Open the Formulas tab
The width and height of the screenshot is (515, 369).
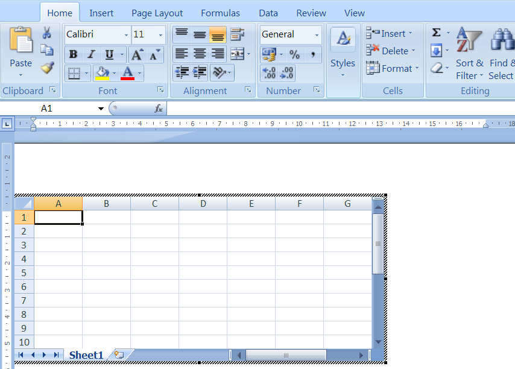tap(220, 13)
